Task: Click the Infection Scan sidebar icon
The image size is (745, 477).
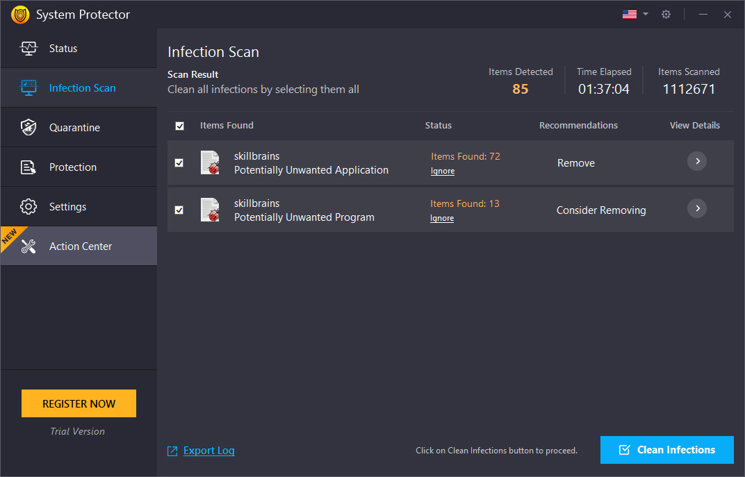Action: point(28,87)
